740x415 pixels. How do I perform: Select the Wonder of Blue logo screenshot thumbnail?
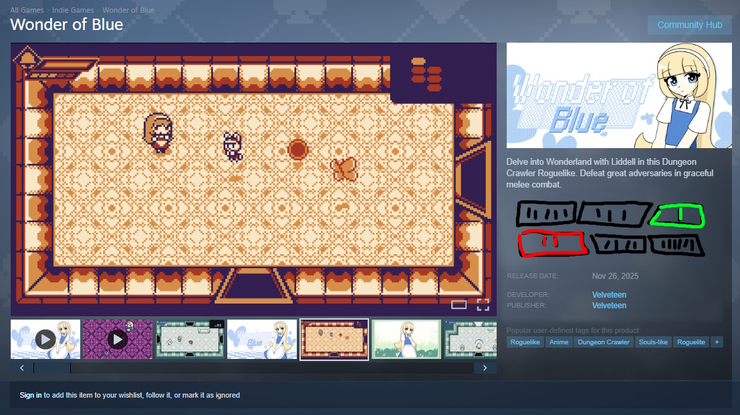click(262, 339)
